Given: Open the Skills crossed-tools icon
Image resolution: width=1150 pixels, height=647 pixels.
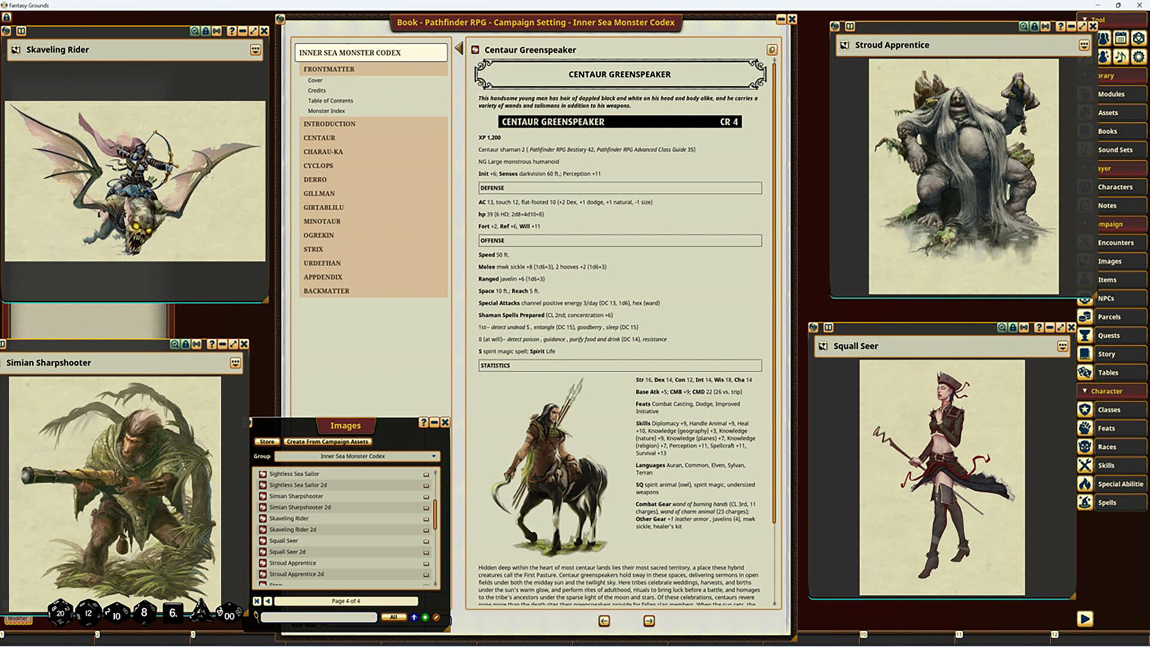Looking at the screenshot, I should (x=1085, y=465).
